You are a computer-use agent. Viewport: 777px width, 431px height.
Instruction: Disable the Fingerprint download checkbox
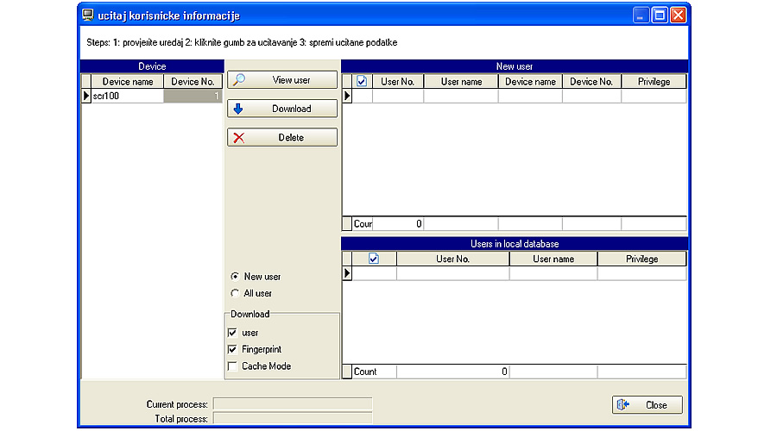pyautogui.click(x=231, y=350)
